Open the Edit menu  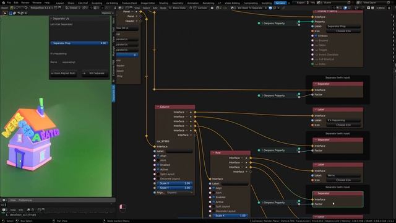pyautogui.click(x=16, y=2)
